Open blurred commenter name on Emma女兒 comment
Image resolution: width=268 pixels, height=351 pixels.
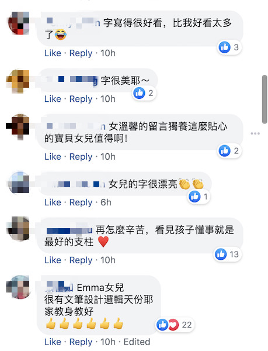coord(59,287)
